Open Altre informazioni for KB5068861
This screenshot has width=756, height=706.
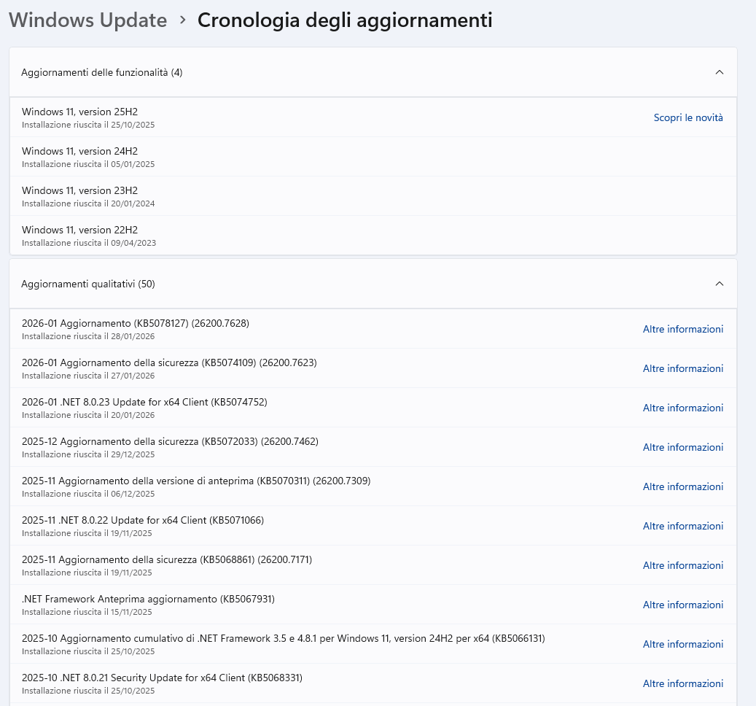pyautogui.click(x=682, y=565)
